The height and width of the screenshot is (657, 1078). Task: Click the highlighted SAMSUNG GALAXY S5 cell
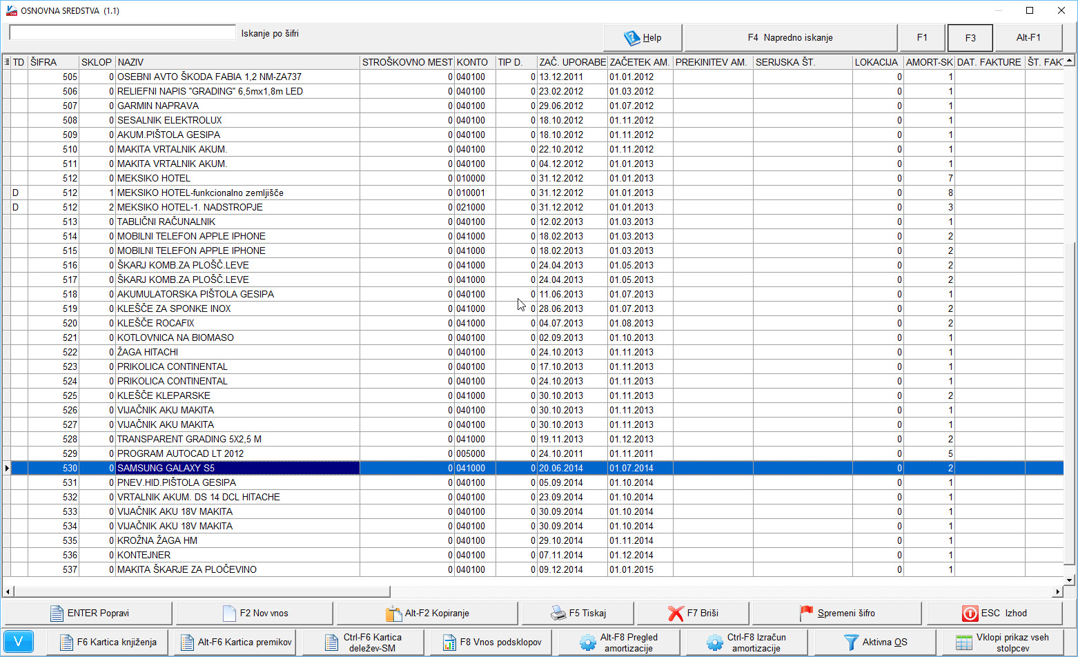coord(237,468)
